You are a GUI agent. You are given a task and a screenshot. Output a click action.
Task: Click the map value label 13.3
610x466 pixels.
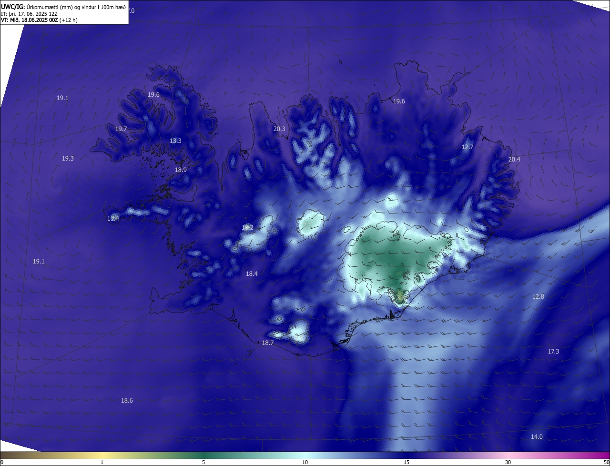point(175,141)
